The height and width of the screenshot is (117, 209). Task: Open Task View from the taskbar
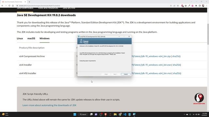coord(91,114)
